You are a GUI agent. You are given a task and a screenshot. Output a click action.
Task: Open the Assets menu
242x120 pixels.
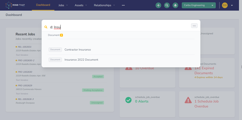79,5
